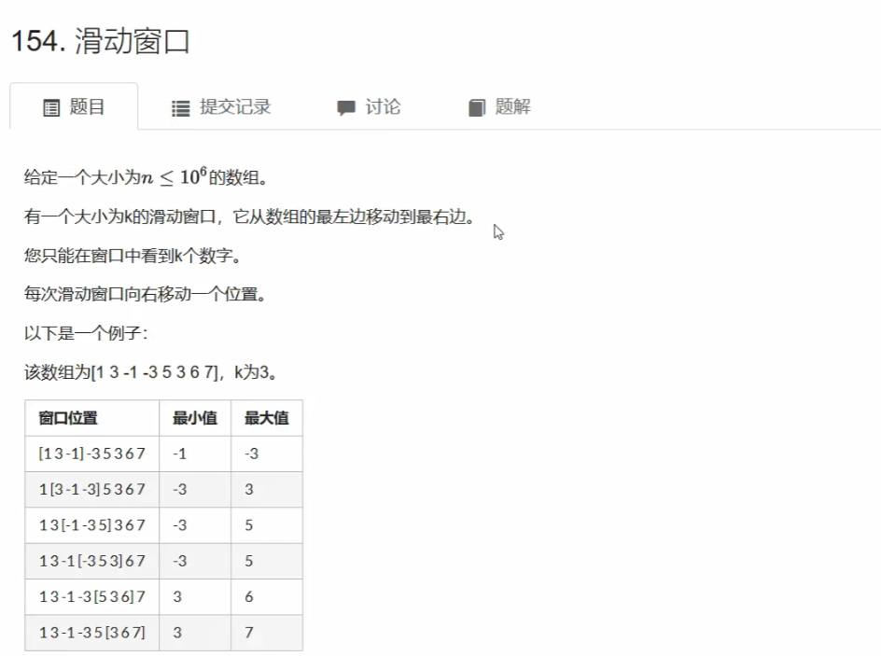Click the list icon beside 提交记录
881x656 pixels.
tap(180, 108)
